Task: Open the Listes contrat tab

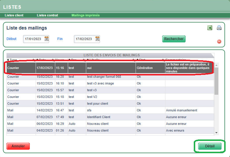Action: [47, 15]
